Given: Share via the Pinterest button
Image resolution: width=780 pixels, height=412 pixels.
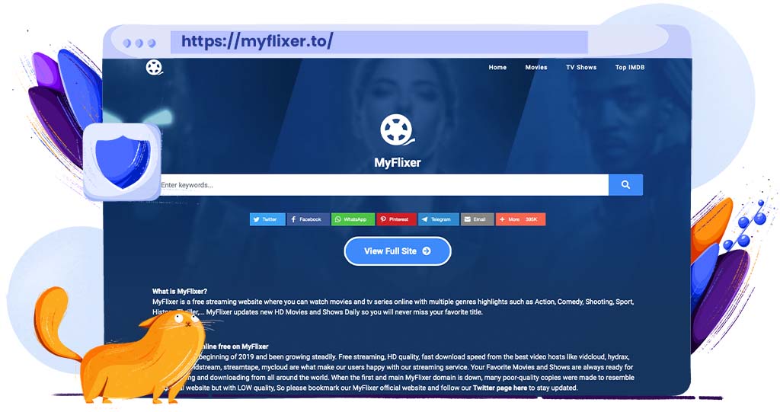Looking at the screenshot, I should click(396, 219).
